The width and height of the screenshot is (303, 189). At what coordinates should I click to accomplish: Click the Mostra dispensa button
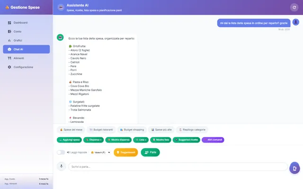(118, 140)
